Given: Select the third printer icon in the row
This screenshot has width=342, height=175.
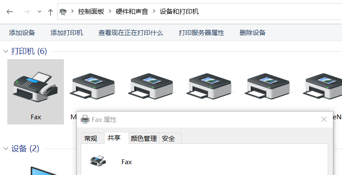Looking at the screenshot, I should (x=151, y=86).
